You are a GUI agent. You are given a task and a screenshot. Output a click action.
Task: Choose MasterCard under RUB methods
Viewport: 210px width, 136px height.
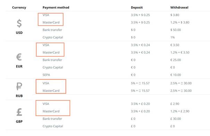click(51, 91)
